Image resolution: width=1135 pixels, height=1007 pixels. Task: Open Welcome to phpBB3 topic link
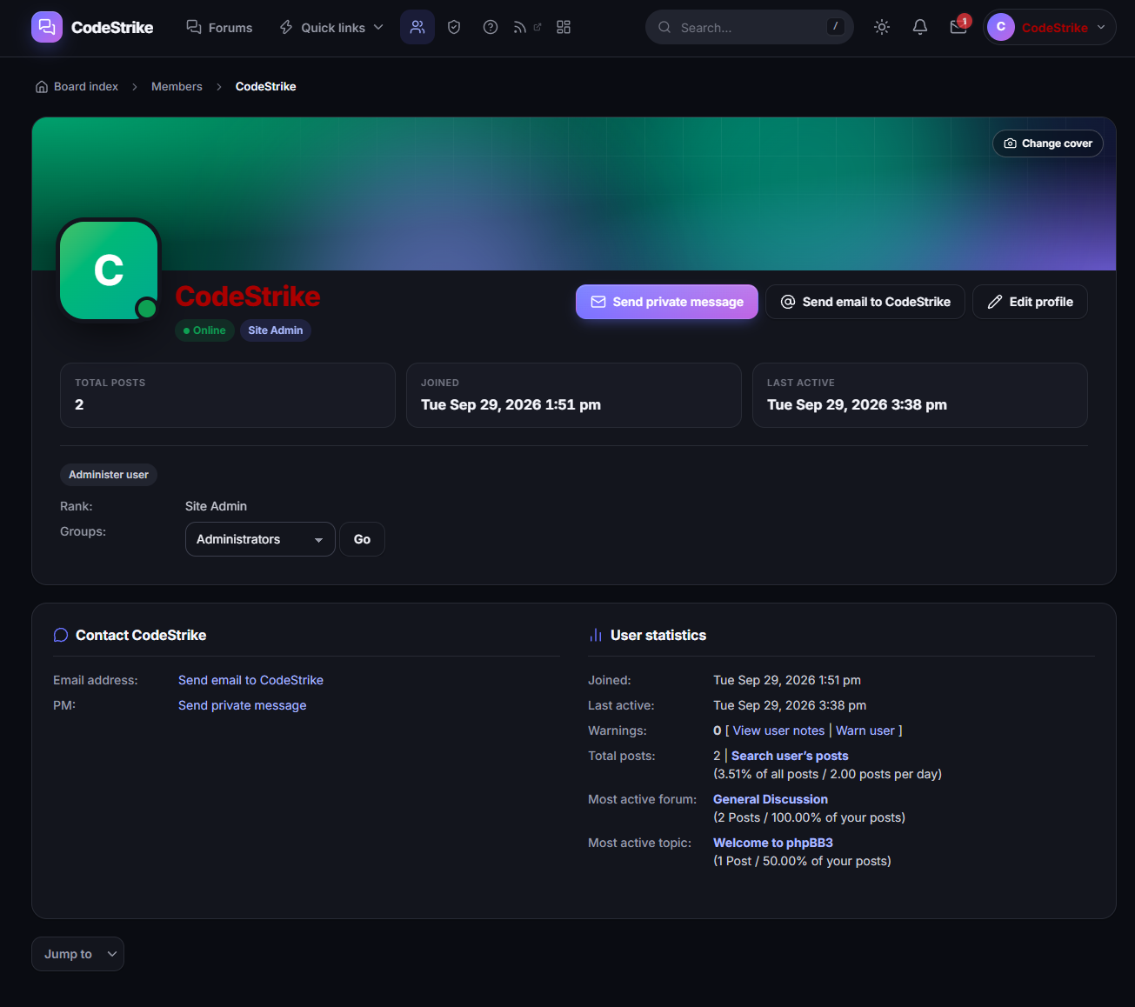click(773, 843)
